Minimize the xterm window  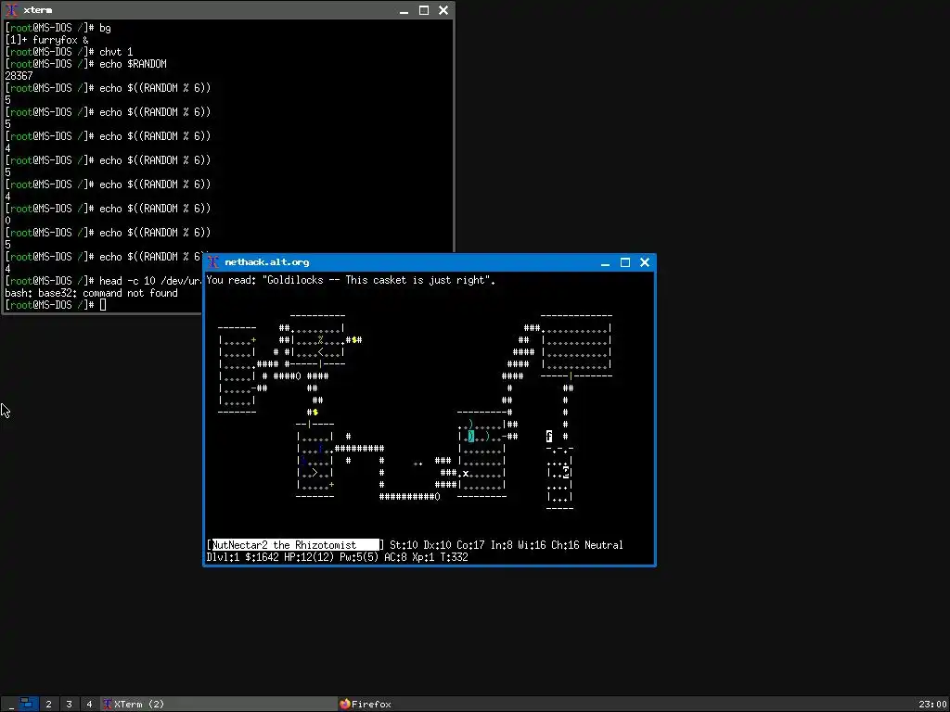click(x=404, y=10)
